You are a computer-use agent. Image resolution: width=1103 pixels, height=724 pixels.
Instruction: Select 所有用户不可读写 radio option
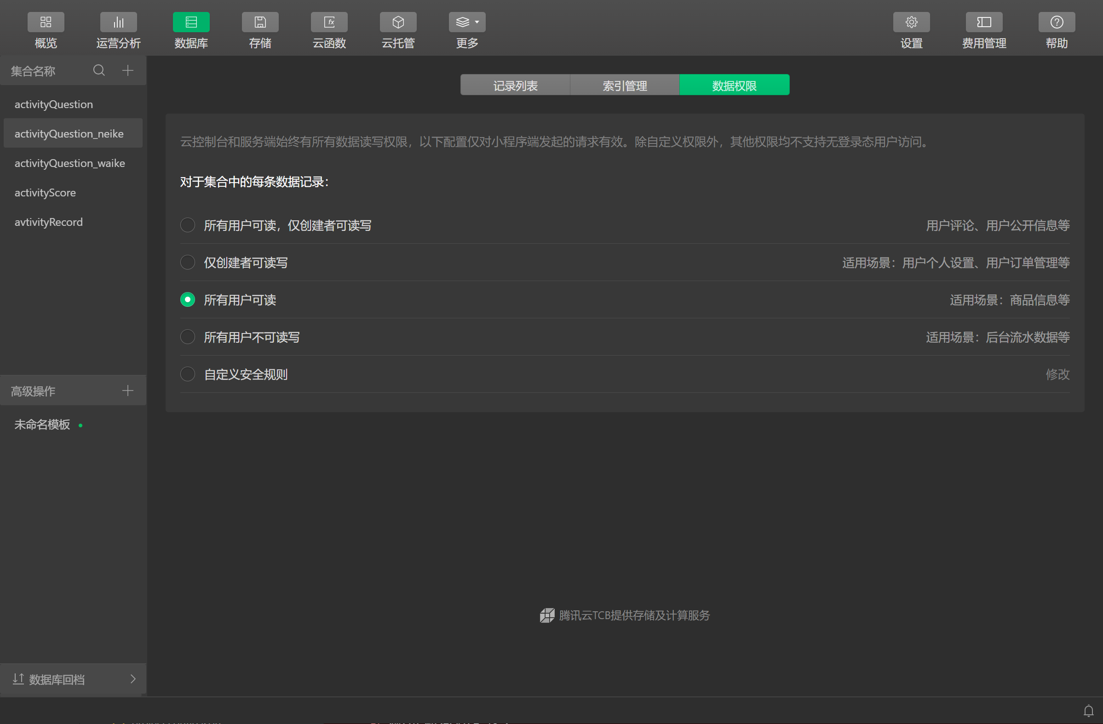click(x=187, y=337)
